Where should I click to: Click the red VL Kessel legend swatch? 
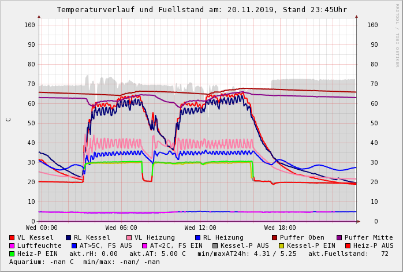point(12,238)
